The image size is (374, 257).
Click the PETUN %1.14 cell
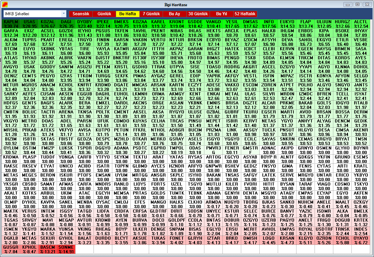pos(121,132)
